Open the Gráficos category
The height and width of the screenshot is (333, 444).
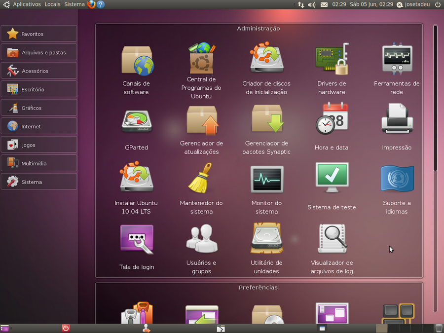coord(39,108)
